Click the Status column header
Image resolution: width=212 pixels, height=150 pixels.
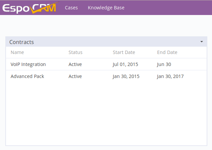76,52
